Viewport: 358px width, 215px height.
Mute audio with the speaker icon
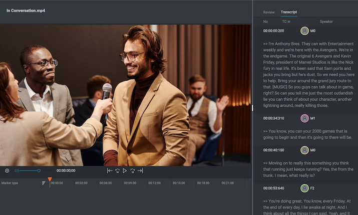tap(17, 170)
